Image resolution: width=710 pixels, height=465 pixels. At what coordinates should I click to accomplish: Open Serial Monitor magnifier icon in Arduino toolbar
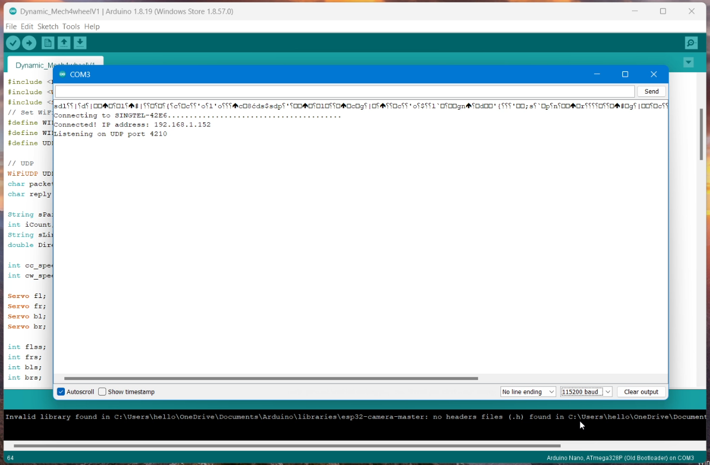pyautogui.click(x=692, y=43)
